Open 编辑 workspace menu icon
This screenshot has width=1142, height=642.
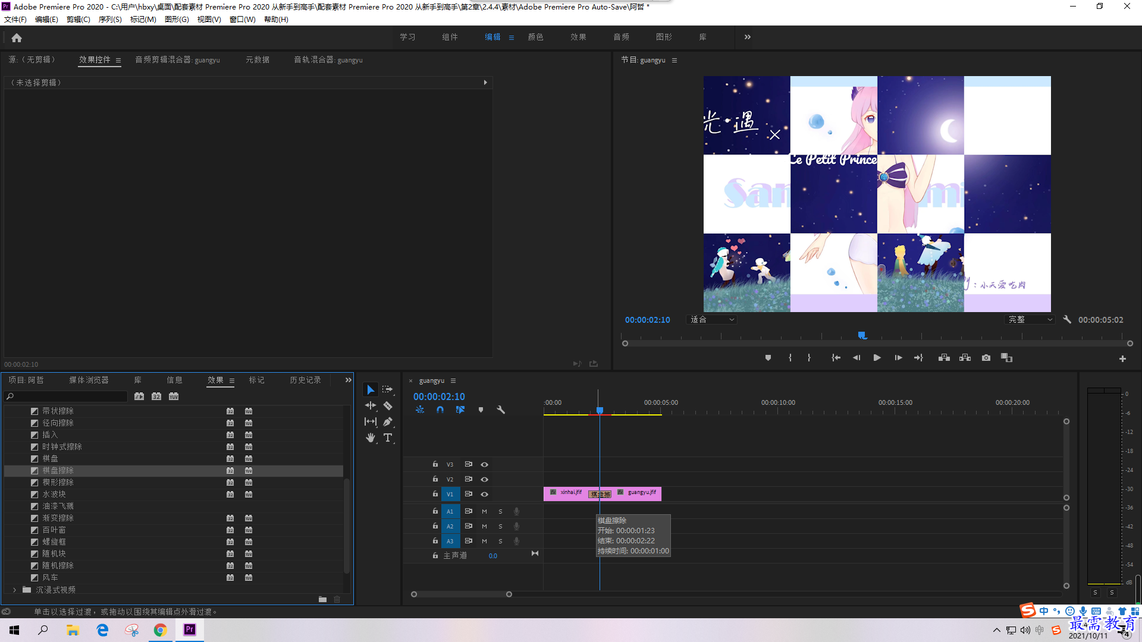coord(512,37)
